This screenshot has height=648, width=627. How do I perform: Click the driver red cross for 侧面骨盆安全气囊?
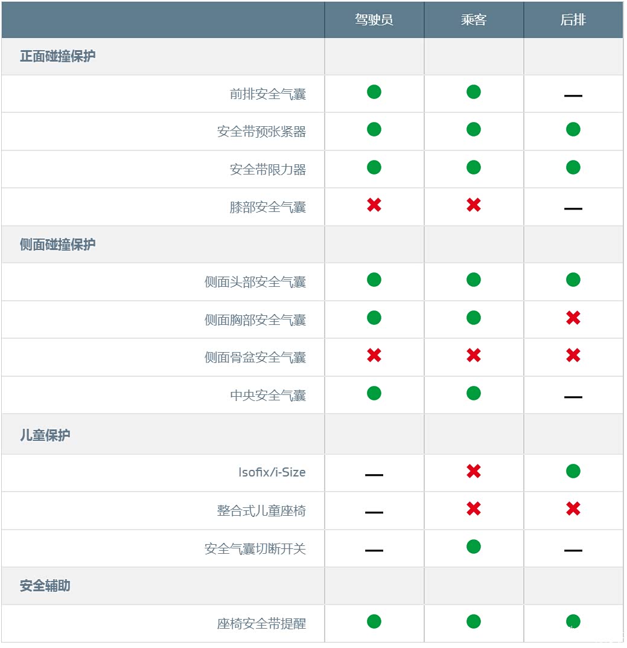(x=374, y=356)
